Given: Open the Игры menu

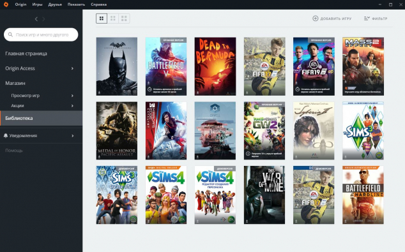Looking at the screenshot, I should point(37,4).
